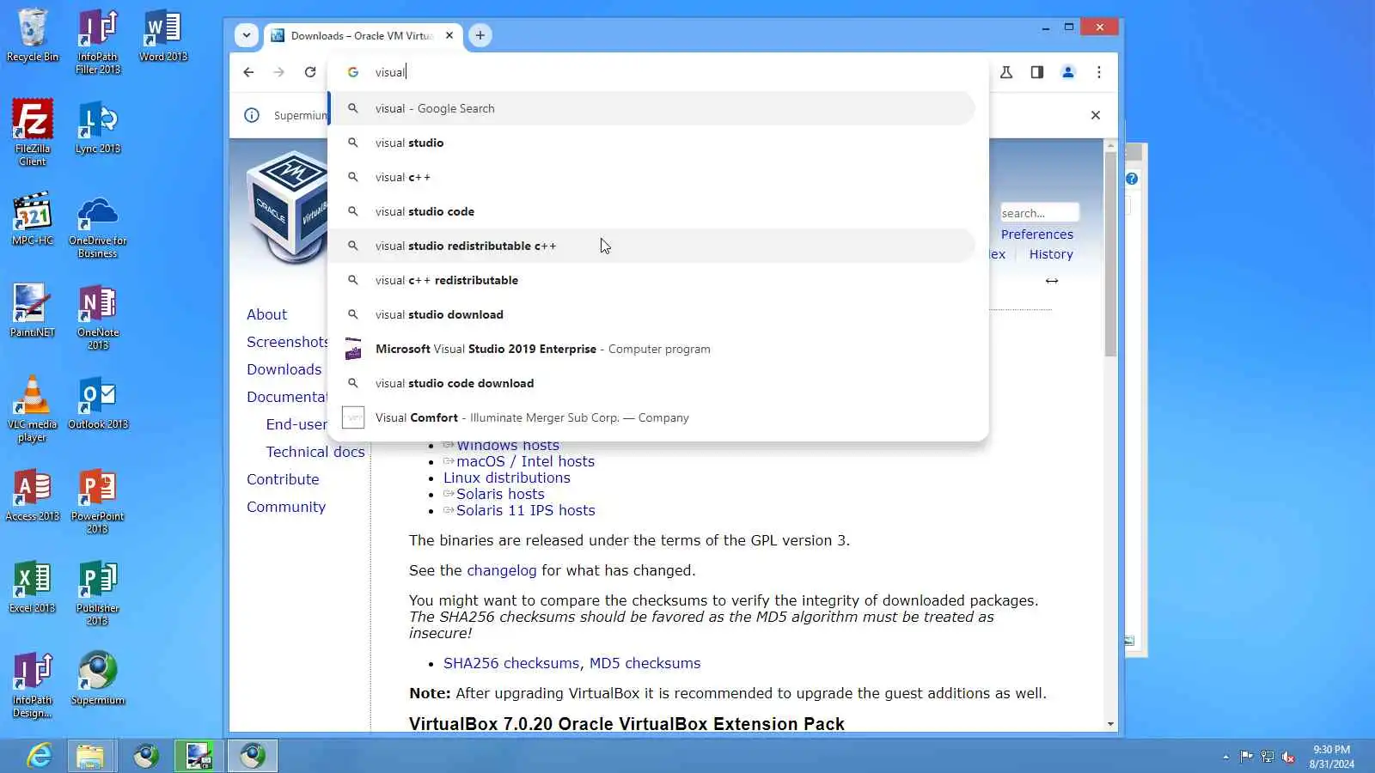Screen dimensions: 1375x773
Task: Show hidden system tray icons
Action: pyautogui.click(x=1225, y=757)
